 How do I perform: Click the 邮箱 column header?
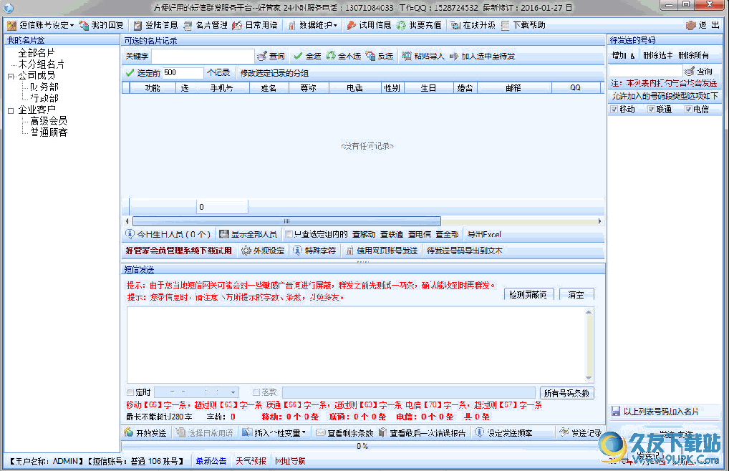tap(513, 88)
